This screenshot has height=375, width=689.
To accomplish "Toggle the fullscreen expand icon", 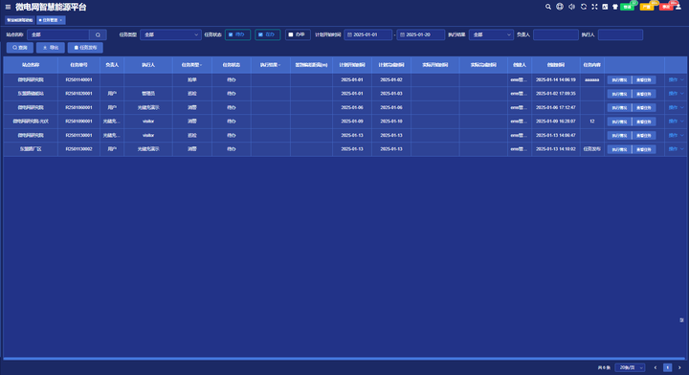I will (x=594, y=7).
